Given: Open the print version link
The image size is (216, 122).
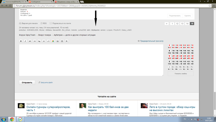Looking at the screenshot, I should [28, 23].
